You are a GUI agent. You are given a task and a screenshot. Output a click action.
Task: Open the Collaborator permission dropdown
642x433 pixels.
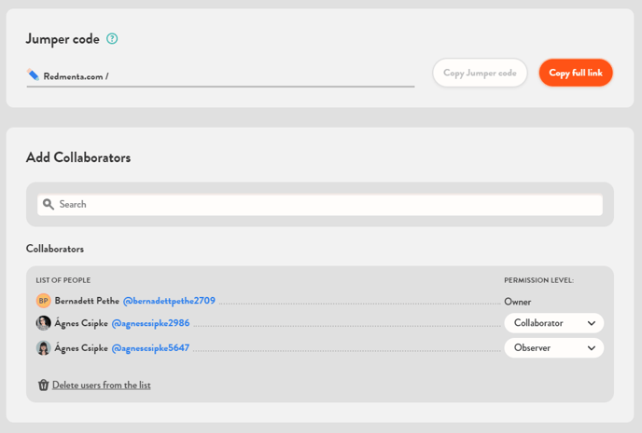tap(553, 323)
